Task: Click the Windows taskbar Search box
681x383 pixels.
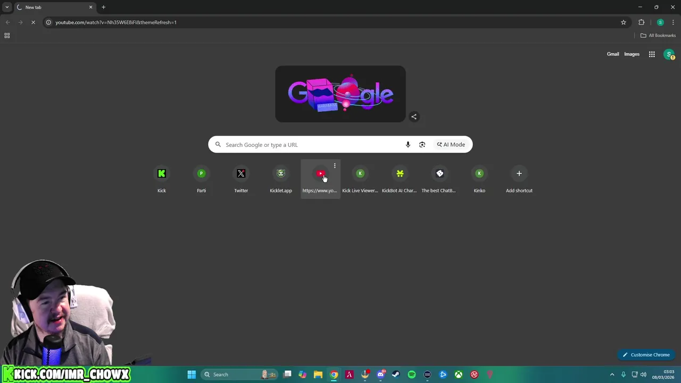Action: coord(239,374)
